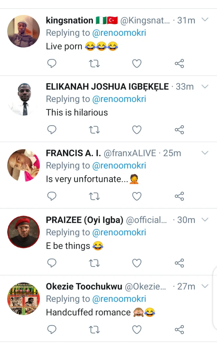Open PRAIZEE's red beret profile picture

tap(23, 232)
